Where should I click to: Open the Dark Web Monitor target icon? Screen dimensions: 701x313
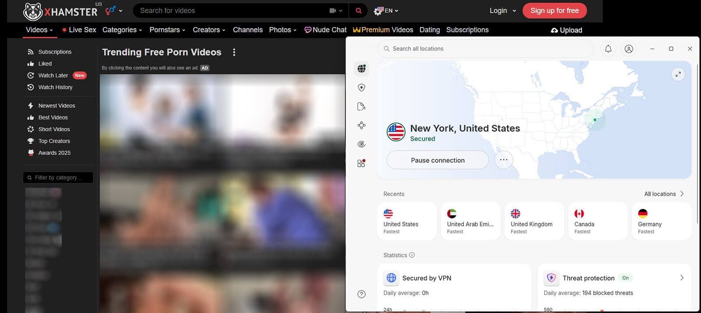coord(361,144)
